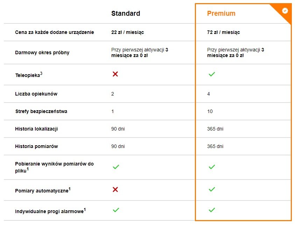
Task: Click the Premium badge checkmark icon
Action: click(285, 11)
